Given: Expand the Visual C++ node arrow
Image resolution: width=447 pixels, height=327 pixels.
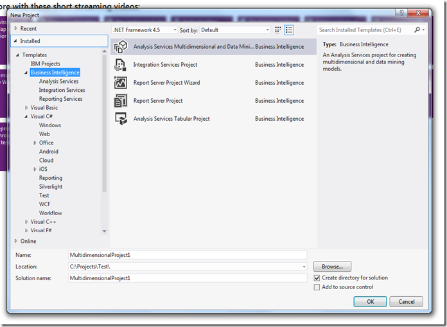Looking at the screenshot, I should point(26,222).
